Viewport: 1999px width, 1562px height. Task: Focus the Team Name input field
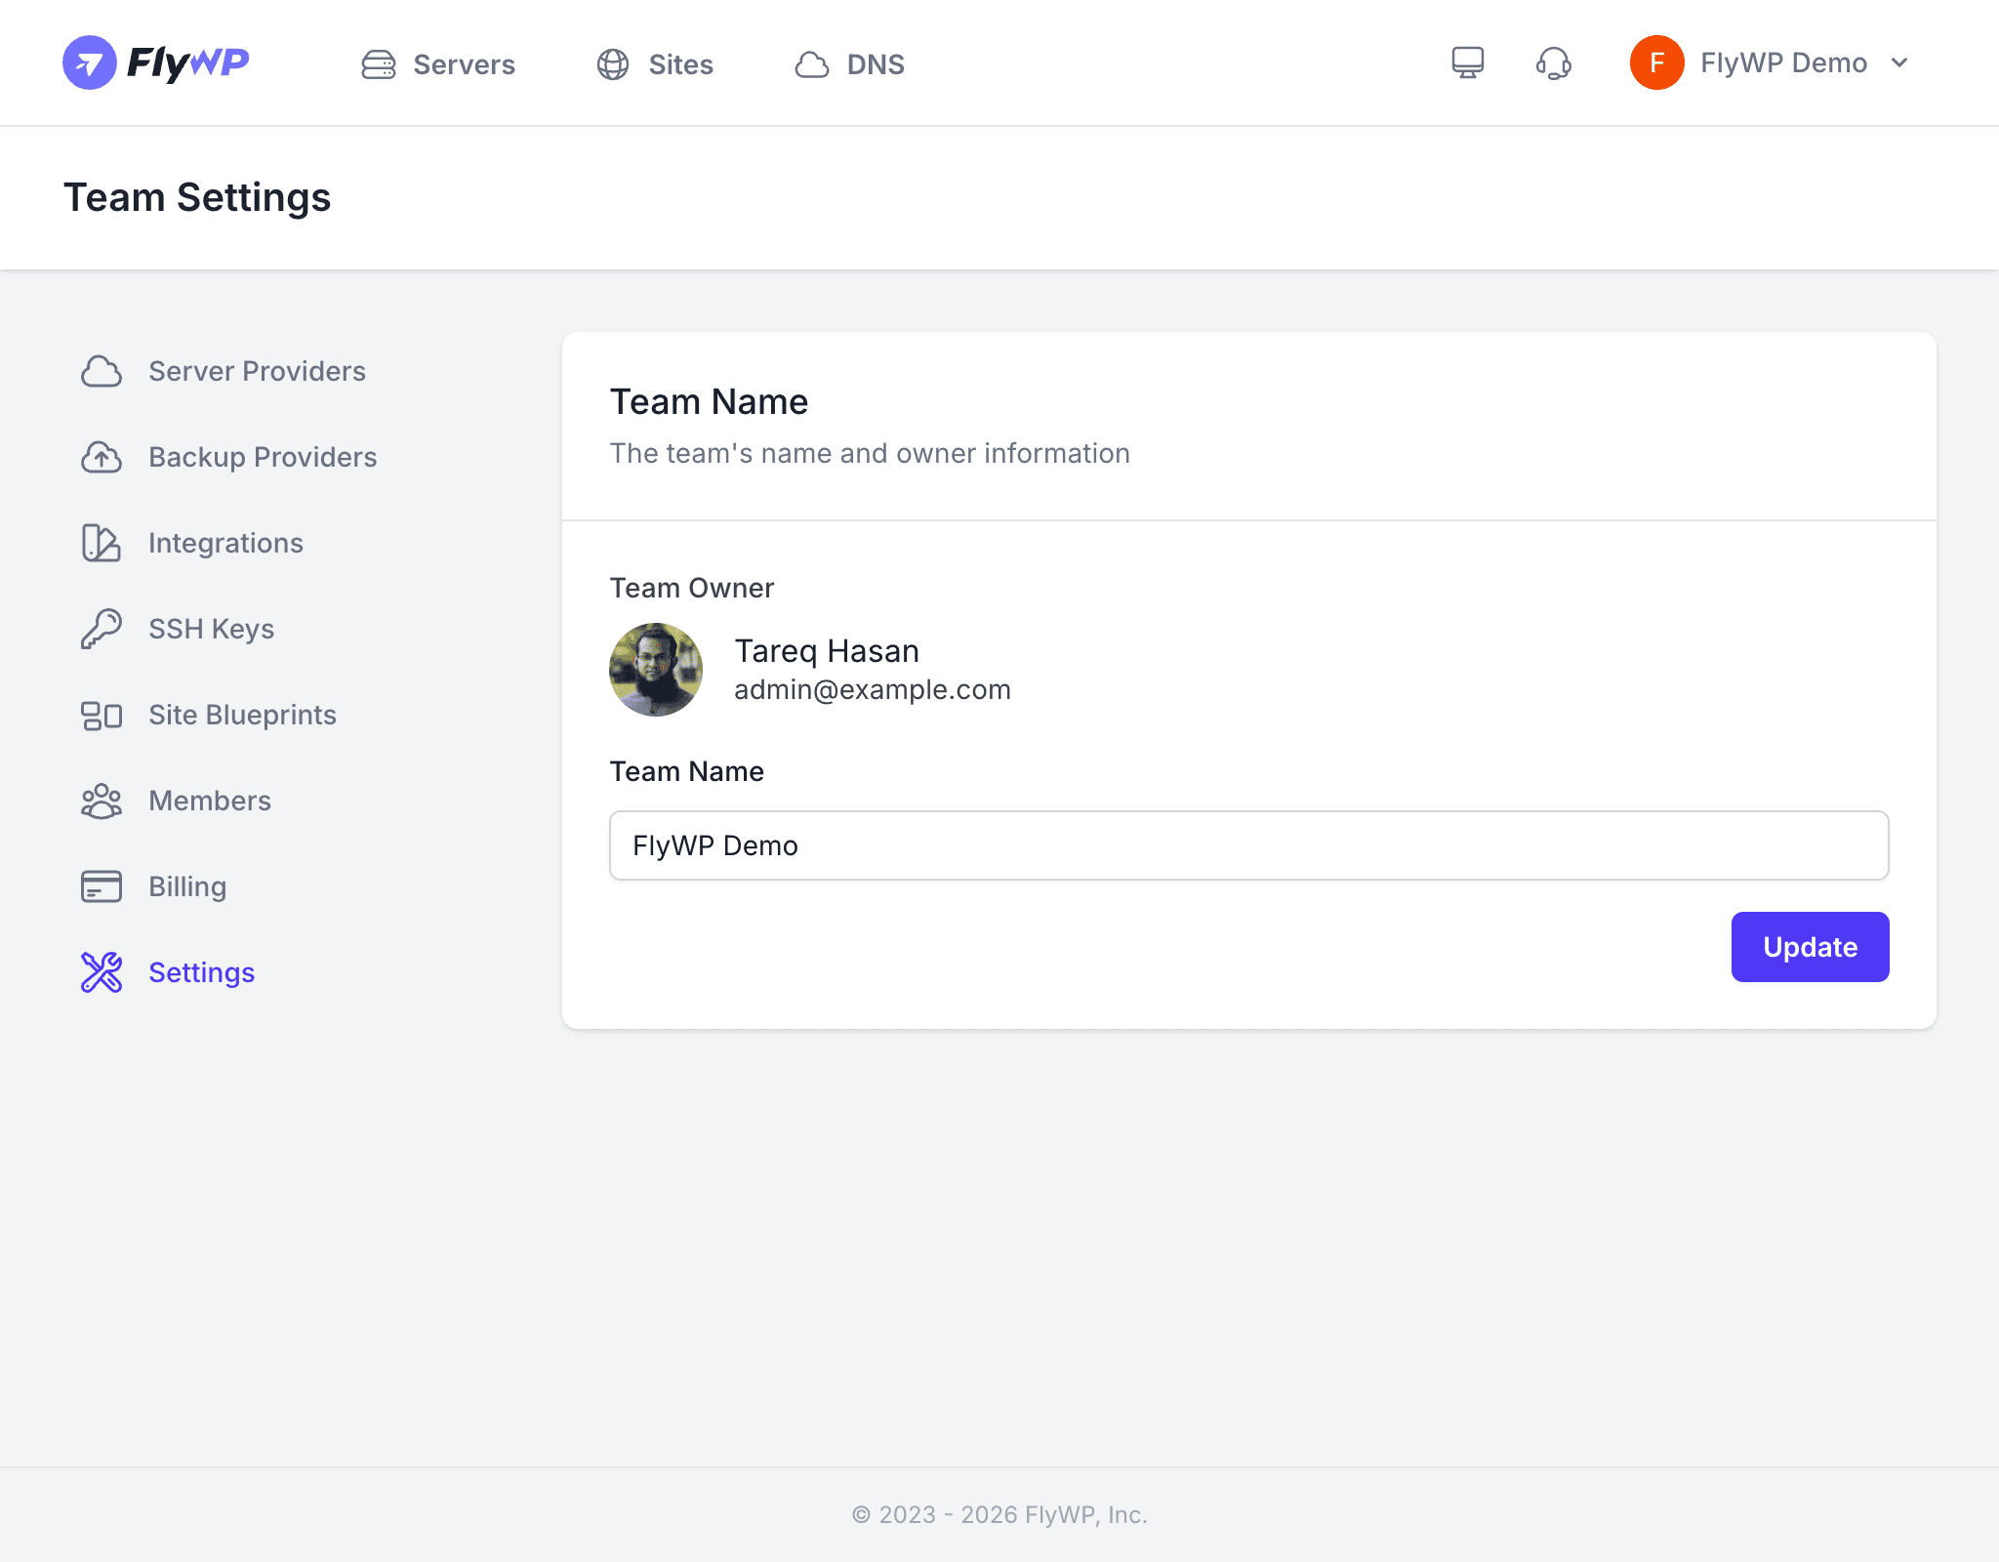(x=1249, y=845)
